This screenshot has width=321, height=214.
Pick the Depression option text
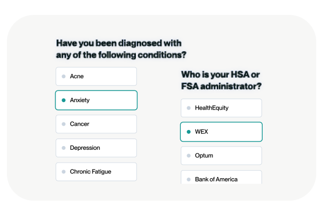(x=85, y=148)
